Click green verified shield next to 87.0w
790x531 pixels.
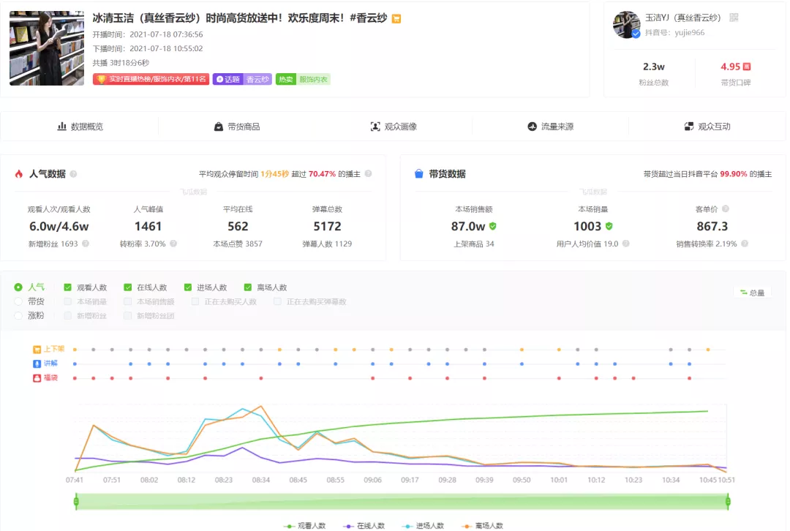[493, 227]
